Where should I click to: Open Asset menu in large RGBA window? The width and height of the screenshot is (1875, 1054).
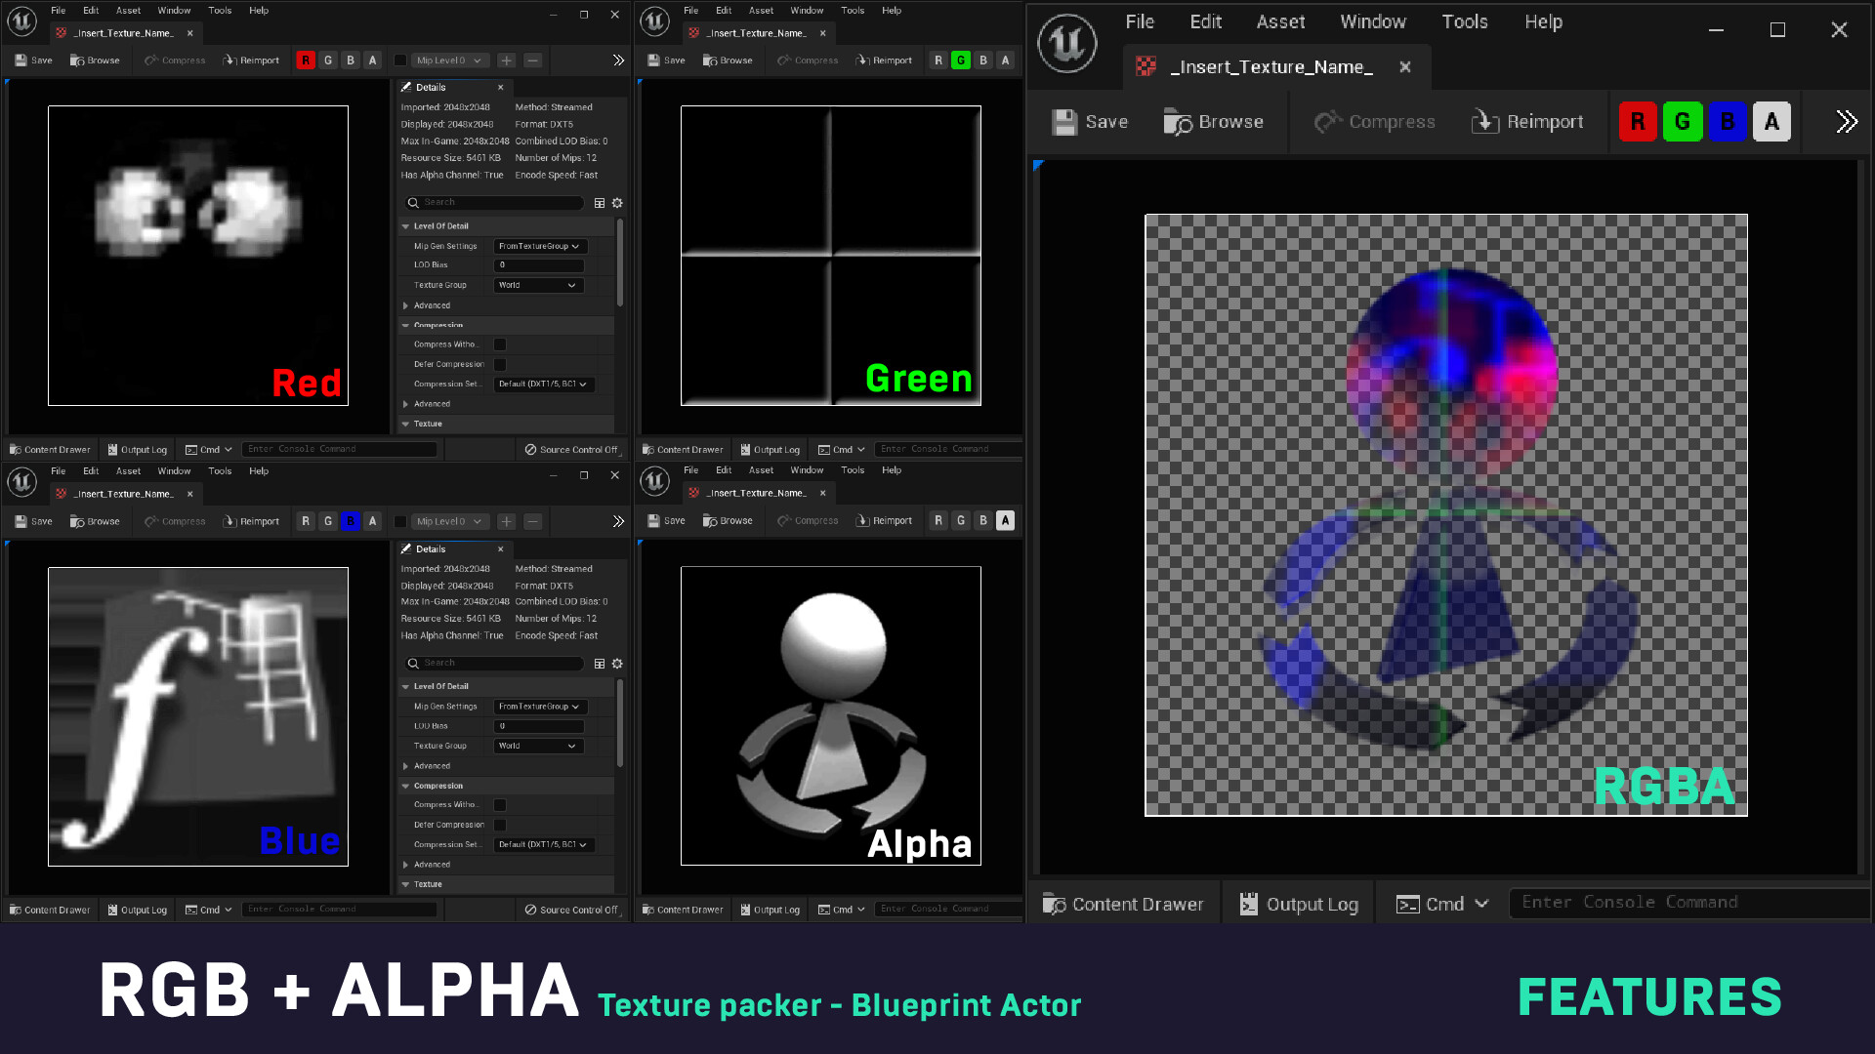1279,21
